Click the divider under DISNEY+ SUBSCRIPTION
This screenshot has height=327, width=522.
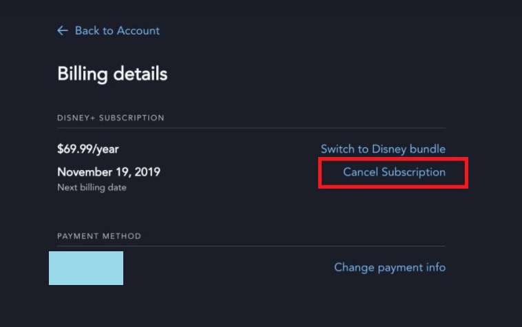(251, 128)
